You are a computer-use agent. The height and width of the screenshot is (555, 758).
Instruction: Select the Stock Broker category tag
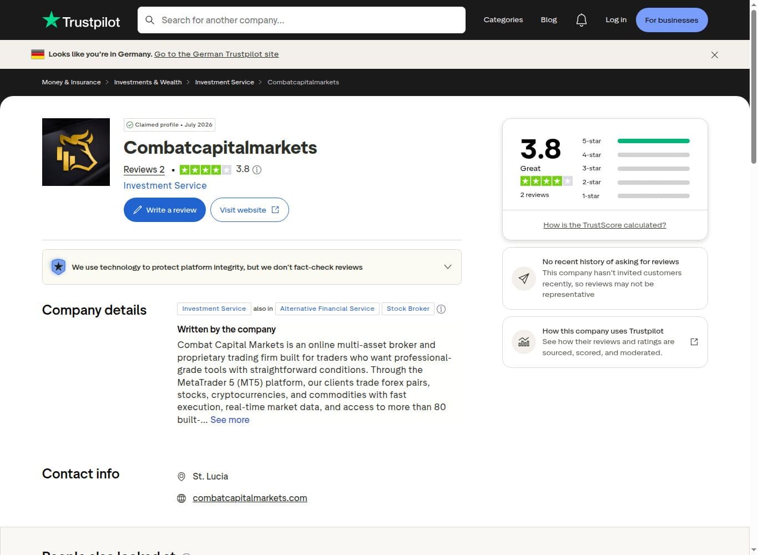[x=408, y=309]
